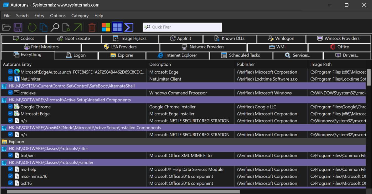
Task: Open the WMI tab
Action: (x=277, y=47)
